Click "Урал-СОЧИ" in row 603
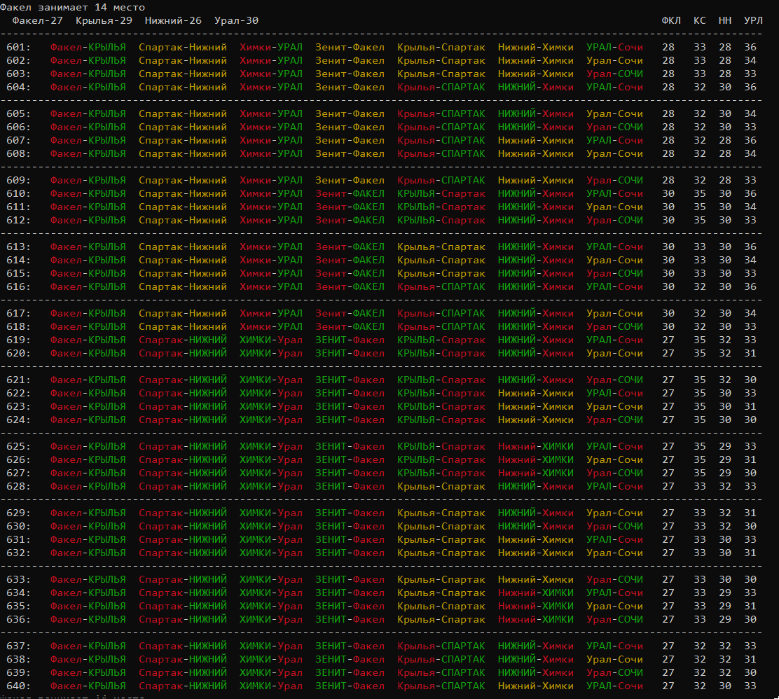 [x=614, y=74]
